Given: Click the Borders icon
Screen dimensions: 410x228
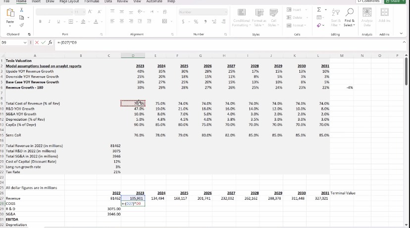Looking at the screenshot, I should point(71,22).
